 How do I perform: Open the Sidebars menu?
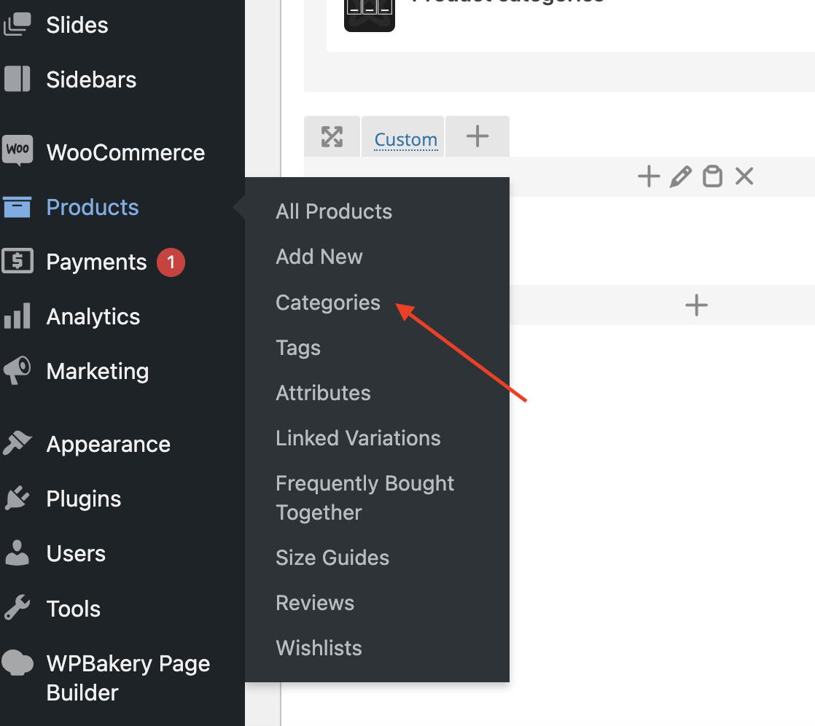(x=91, y=79)
